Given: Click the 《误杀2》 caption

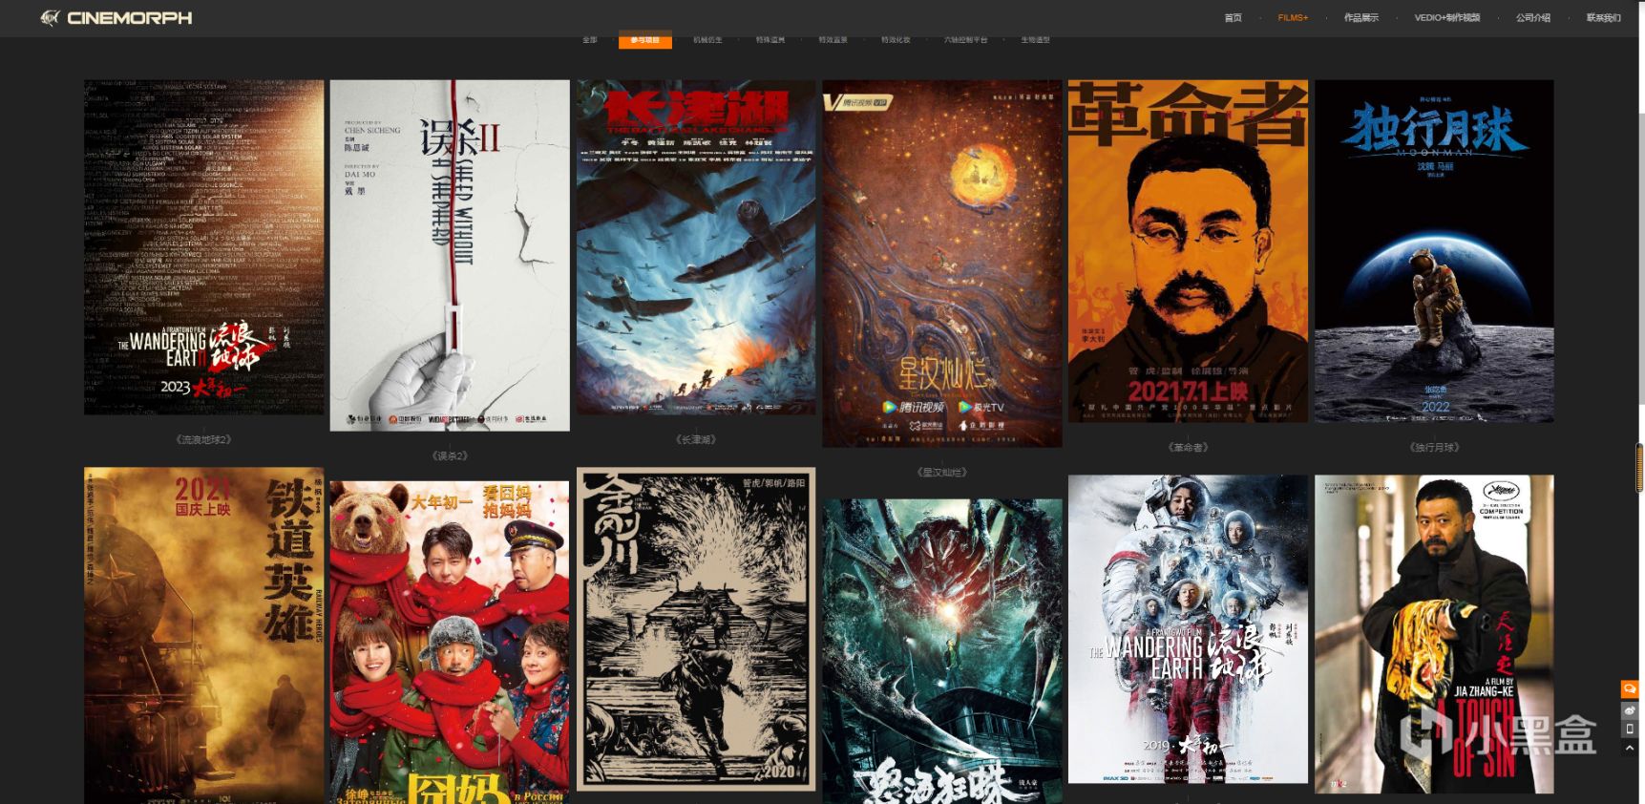Looking at the screenshot, I should (x=450, y=455).
